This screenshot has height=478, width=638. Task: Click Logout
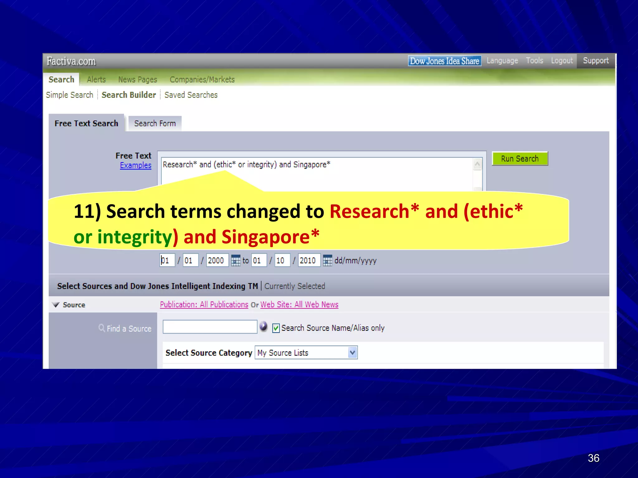(x=562, y=61)
